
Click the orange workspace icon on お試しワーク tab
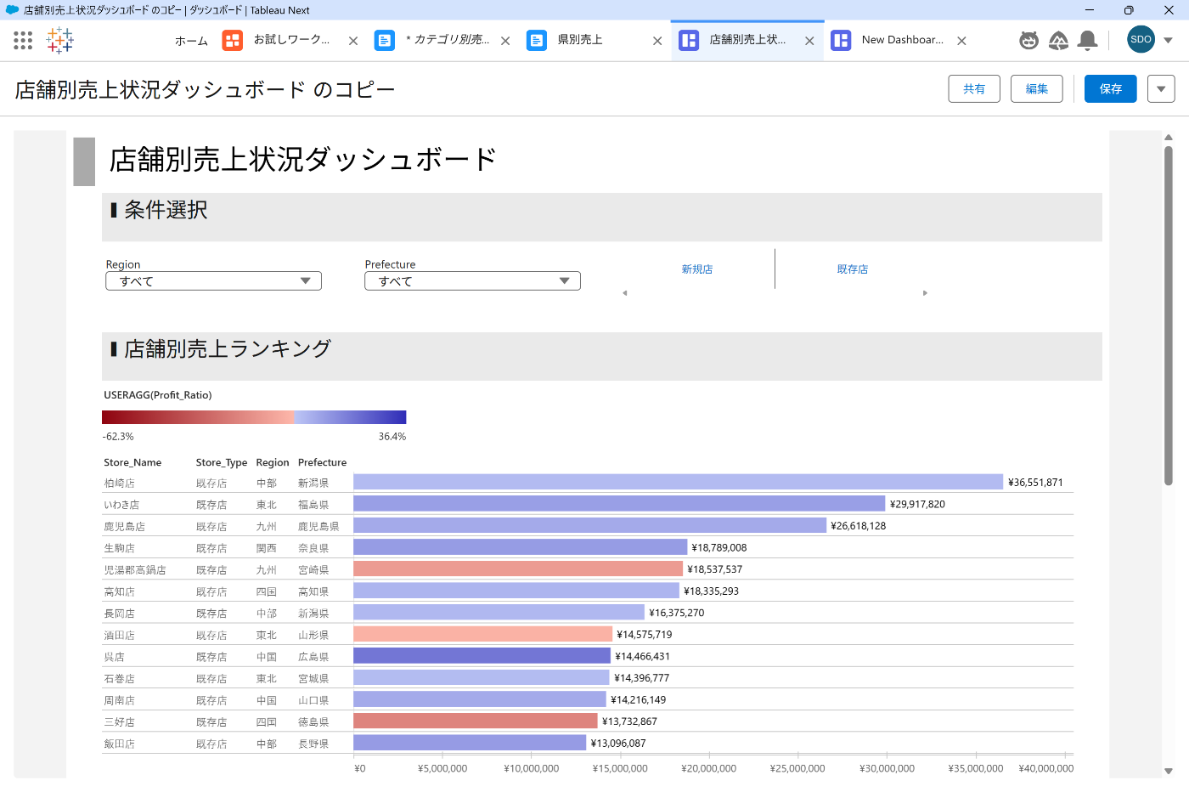click(x=232, y=40)
